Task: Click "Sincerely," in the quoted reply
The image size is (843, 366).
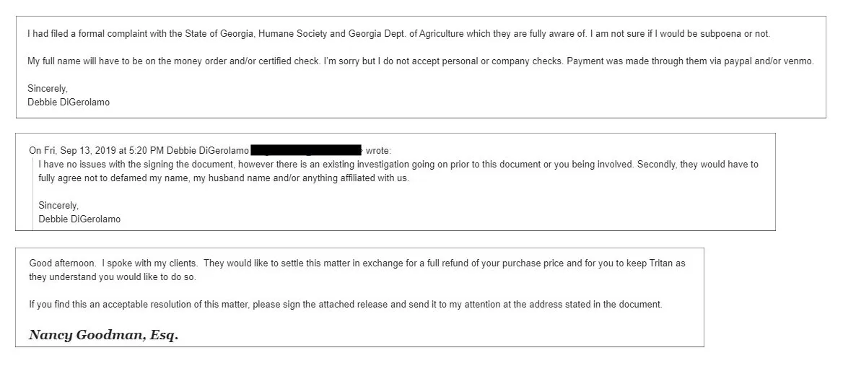Action: [58, 205]
